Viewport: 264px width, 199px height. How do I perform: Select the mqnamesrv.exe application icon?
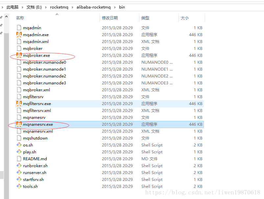pyautogui.click(x=19, y=124)
